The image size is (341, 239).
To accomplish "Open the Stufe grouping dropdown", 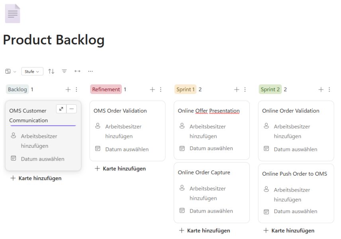I will (x=32, y=72).
